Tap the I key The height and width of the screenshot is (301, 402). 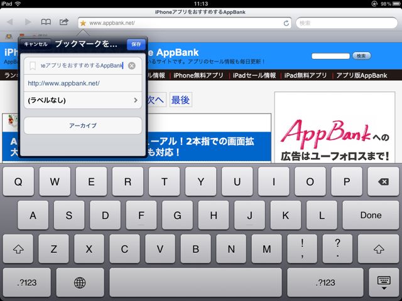(274, 181)
